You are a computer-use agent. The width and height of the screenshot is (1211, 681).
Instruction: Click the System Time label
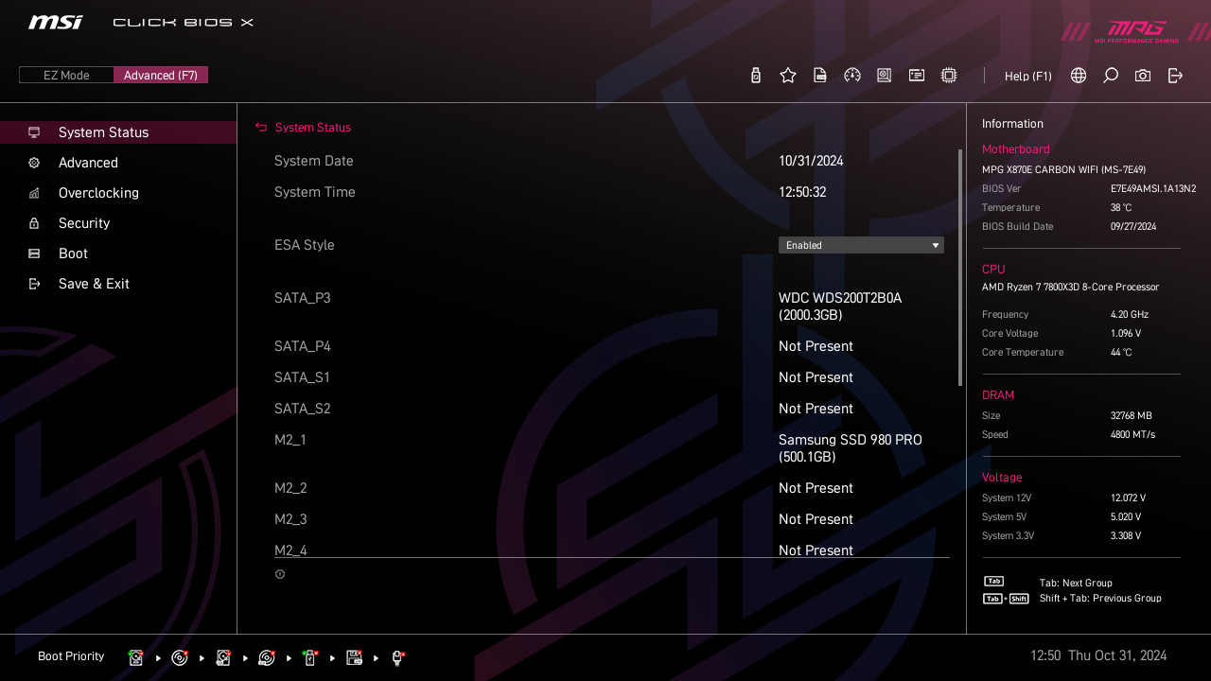coord(315,192)
